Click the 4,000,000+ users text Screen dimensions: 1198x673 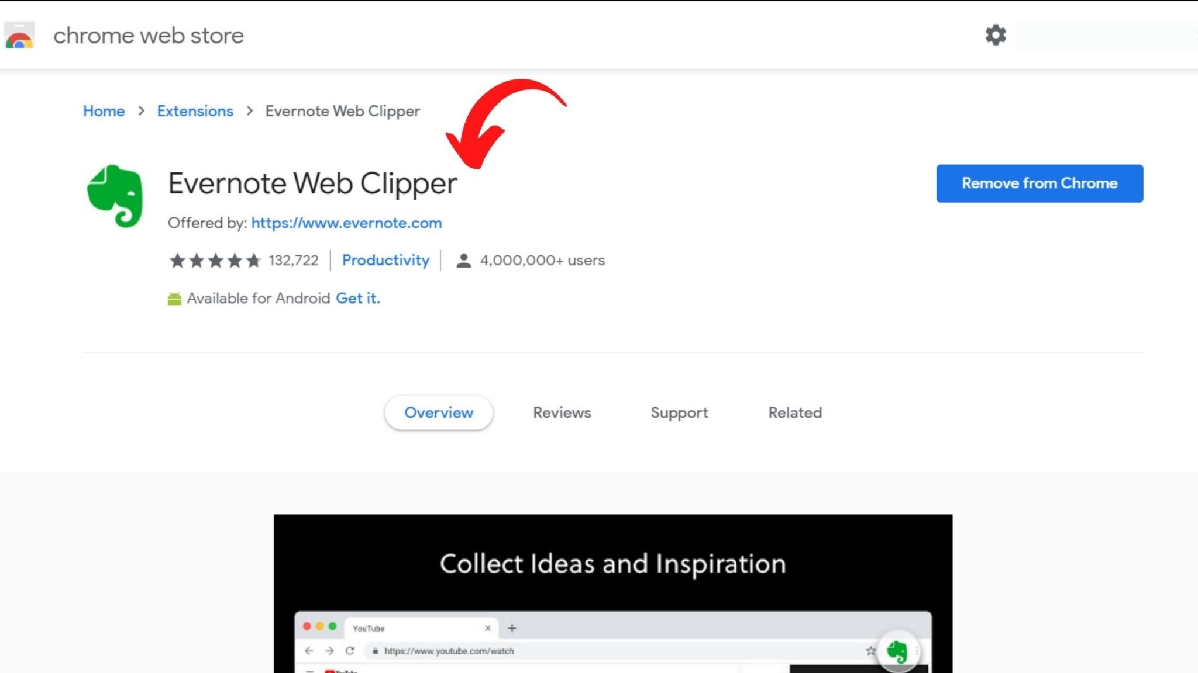pos(542,261)
